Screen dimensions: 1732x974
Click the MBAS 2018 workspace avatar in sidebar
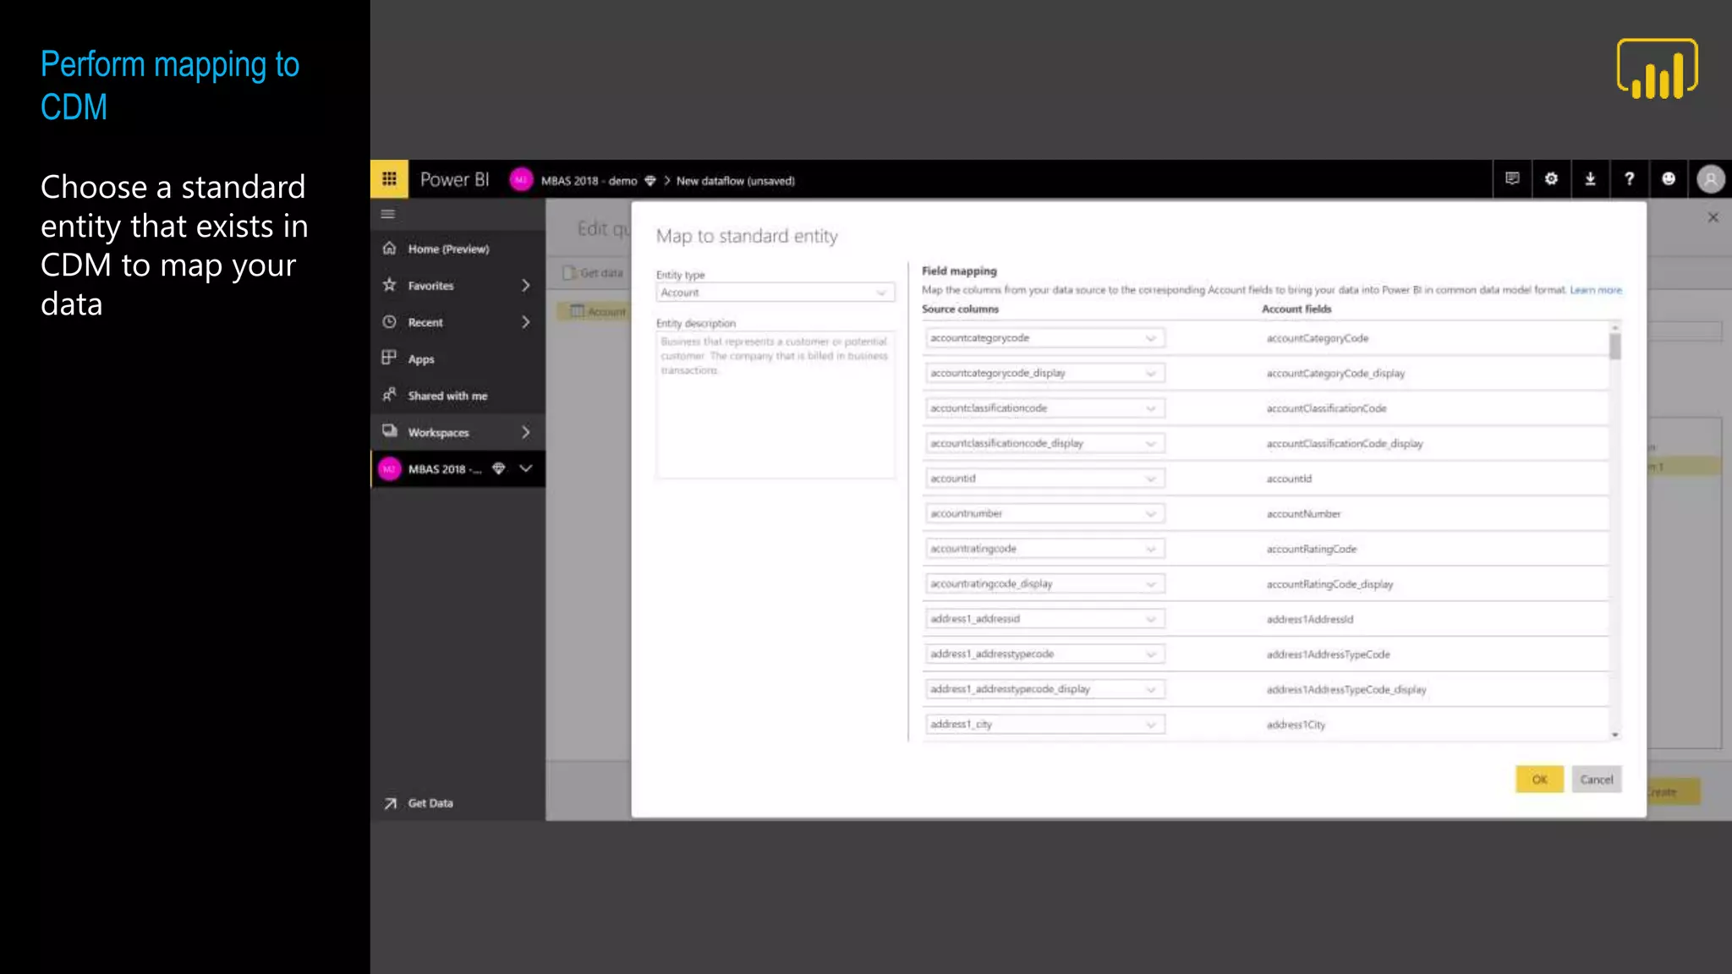click(389, 468)
